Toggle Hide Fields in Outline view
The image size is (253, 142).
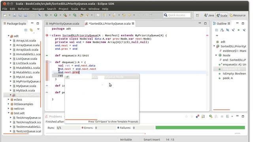click(228, 30)
